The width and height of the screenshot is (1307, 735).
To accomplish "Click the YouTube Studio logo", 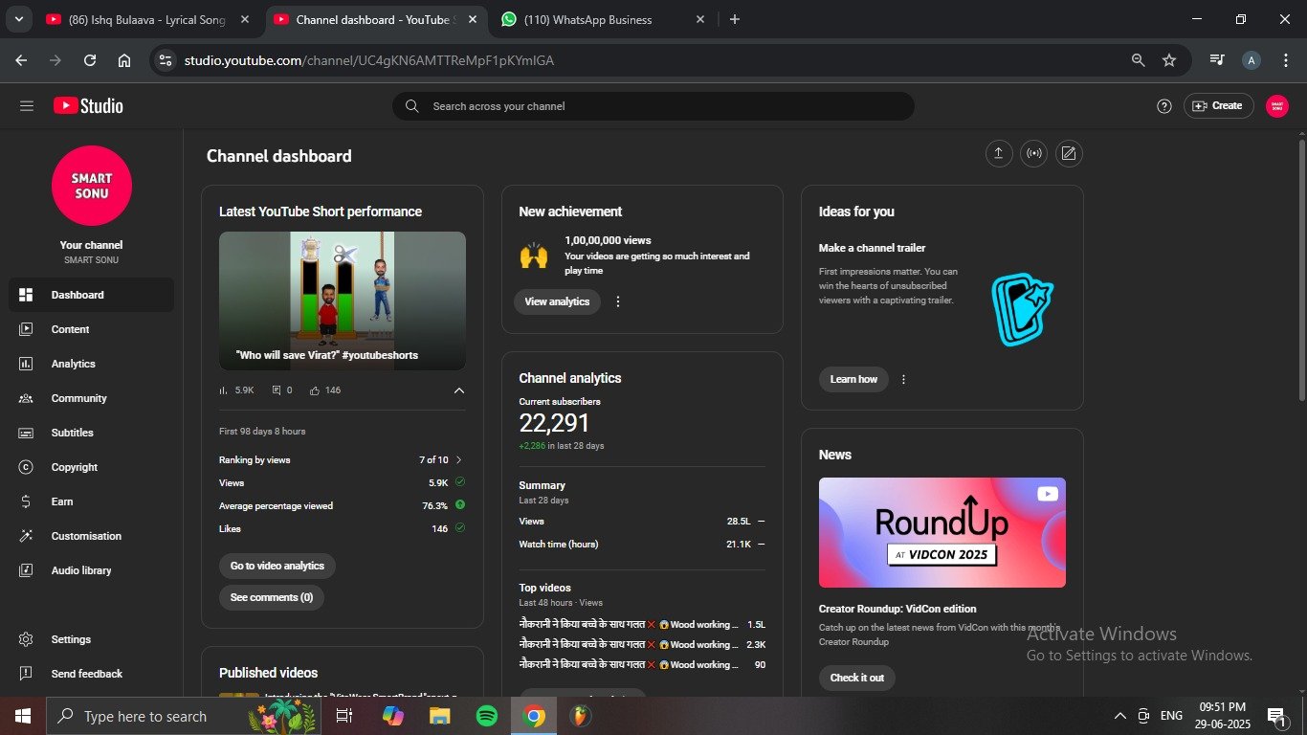I will pos(88,106).
